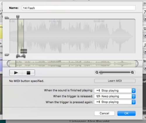
Task: Click the zoom slider knob
Action: (x=101, y=72)
